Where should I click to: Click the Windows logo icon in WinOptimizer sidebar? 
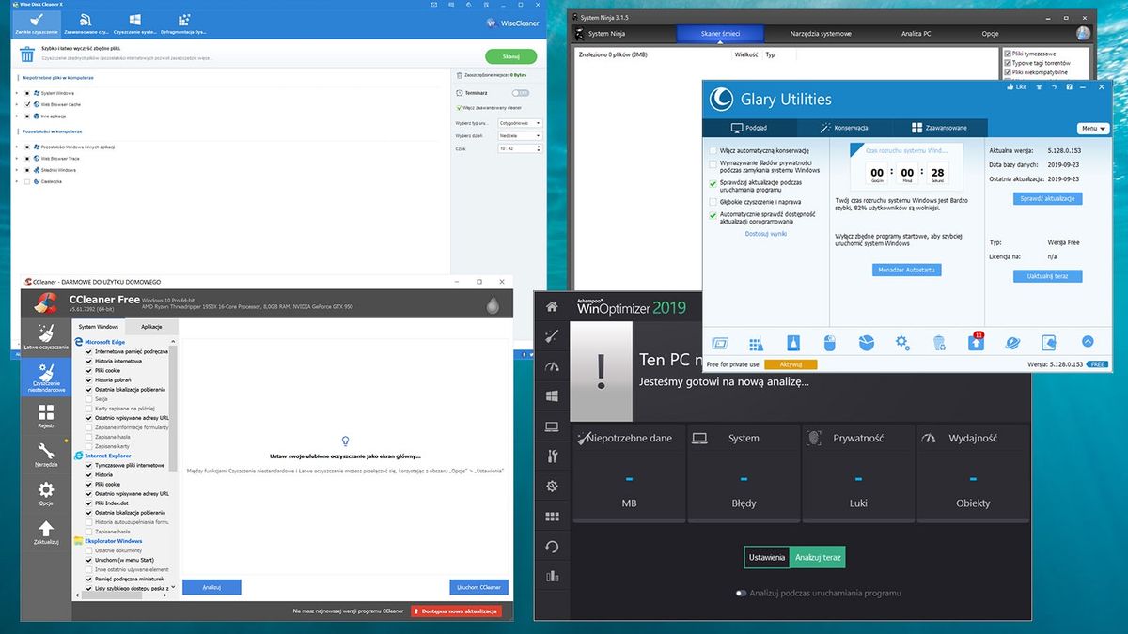553,396
